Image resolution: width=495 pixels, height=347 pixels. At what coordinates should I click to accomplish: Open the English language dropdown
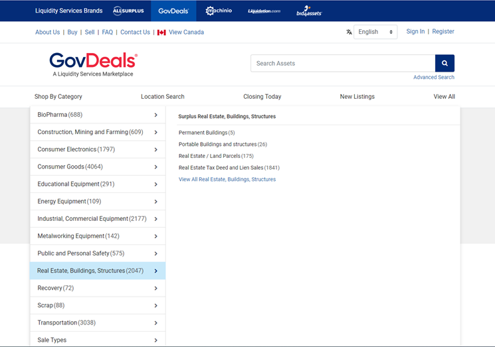[375, 32]
